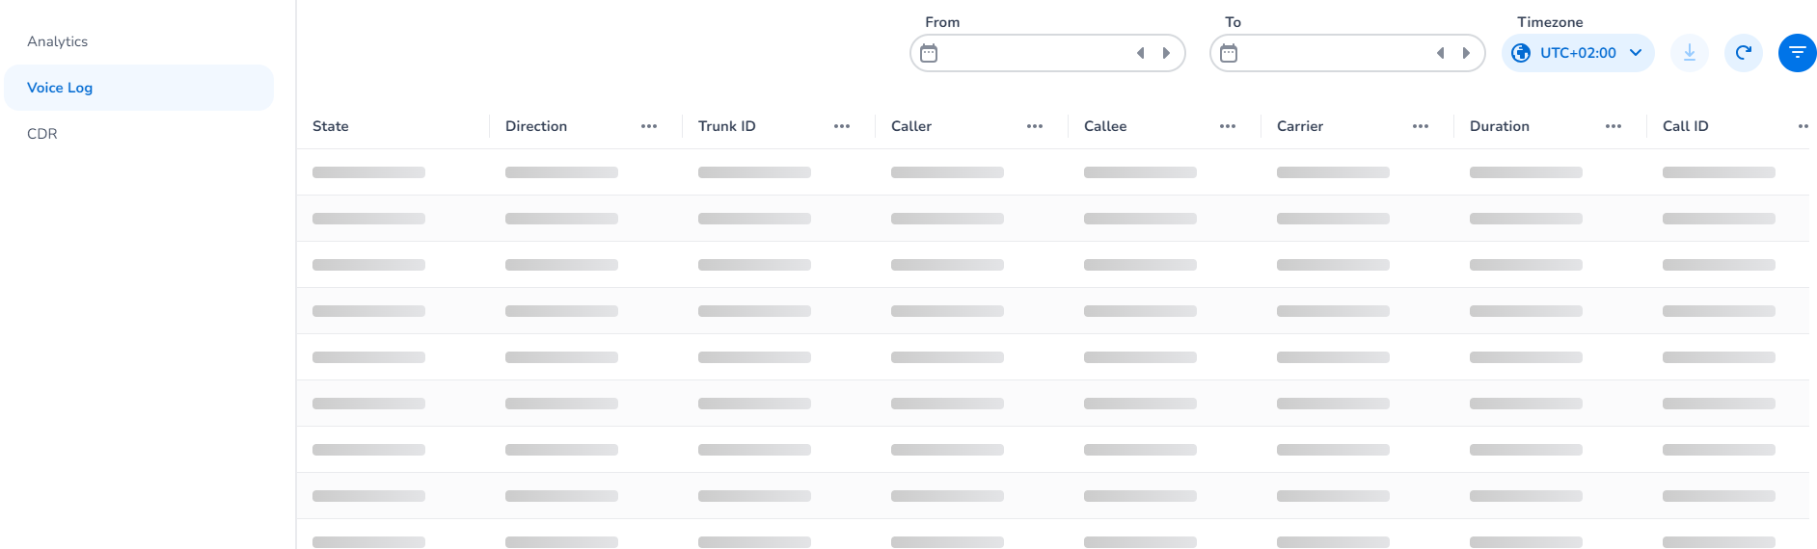
Task: Go to Analytics in sidebar
Action: click(58, 41)
